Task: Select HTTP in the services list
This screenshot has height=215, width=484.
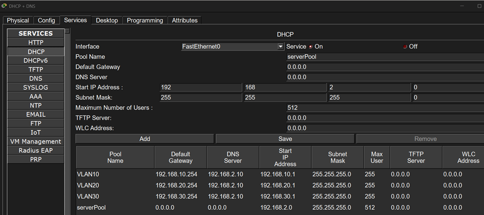Action: pos(36,42)
